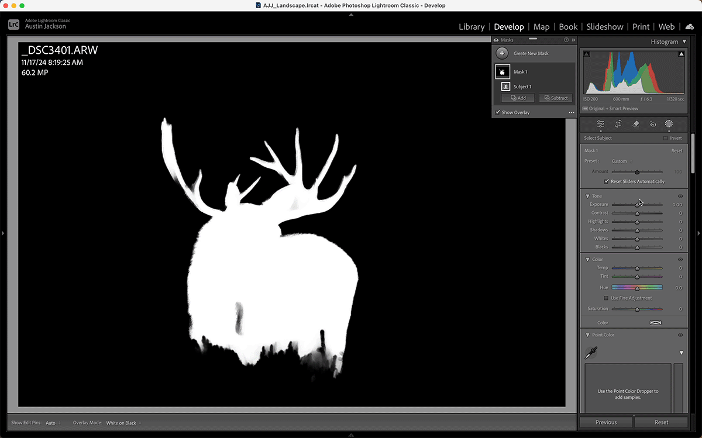This screenshot has width=702, height=438.
Task: Click the Exposure value 0.00 field
Action: 677,205
